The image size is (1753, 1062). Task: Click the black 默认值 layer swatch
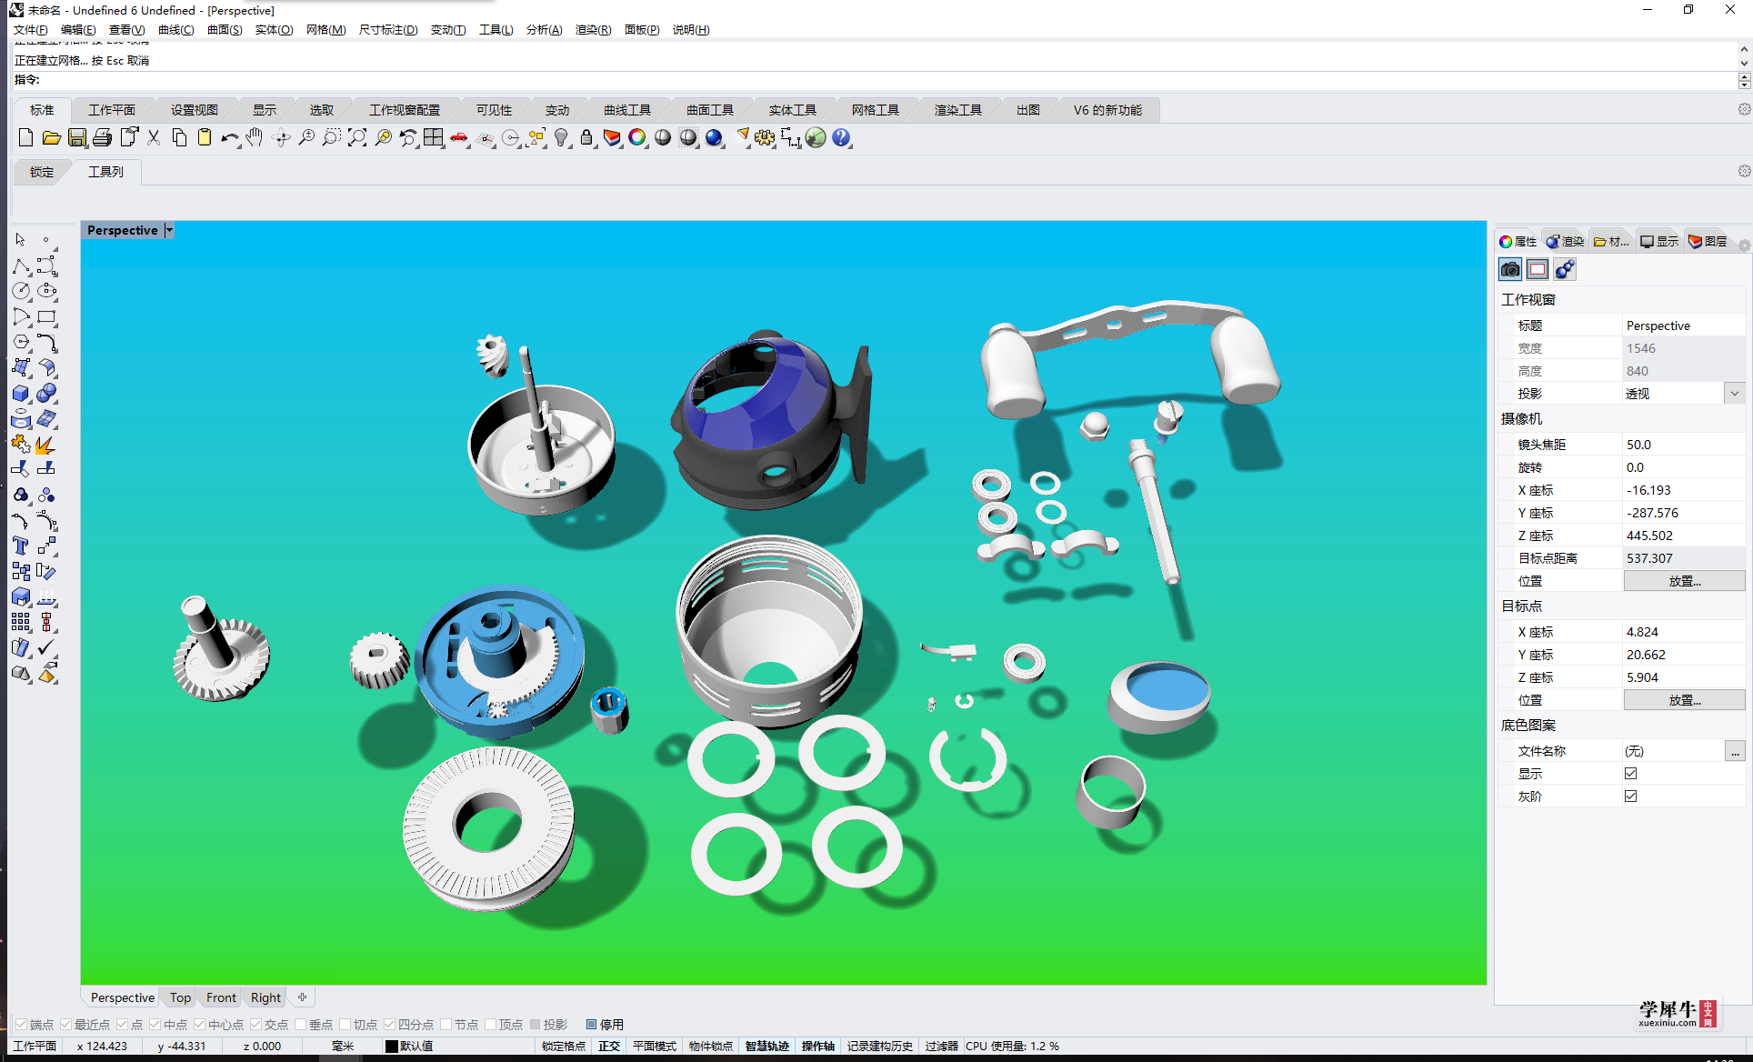click(x=392, y=1046)
